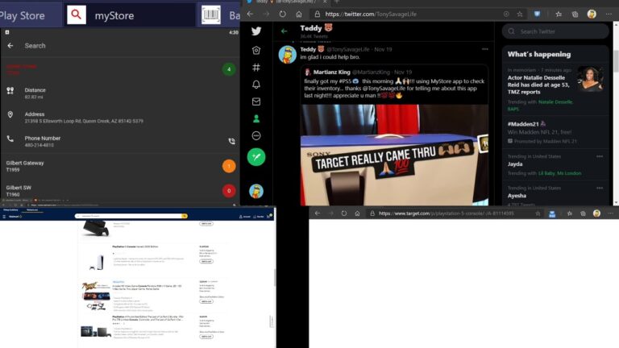Select the myStore tab label
The height and width of the screenshot is (348, 619).
pos(114,16)
